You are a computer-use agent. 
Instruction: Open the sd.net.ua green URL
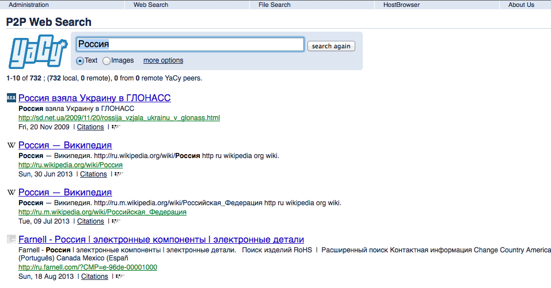tap(119, 118)
